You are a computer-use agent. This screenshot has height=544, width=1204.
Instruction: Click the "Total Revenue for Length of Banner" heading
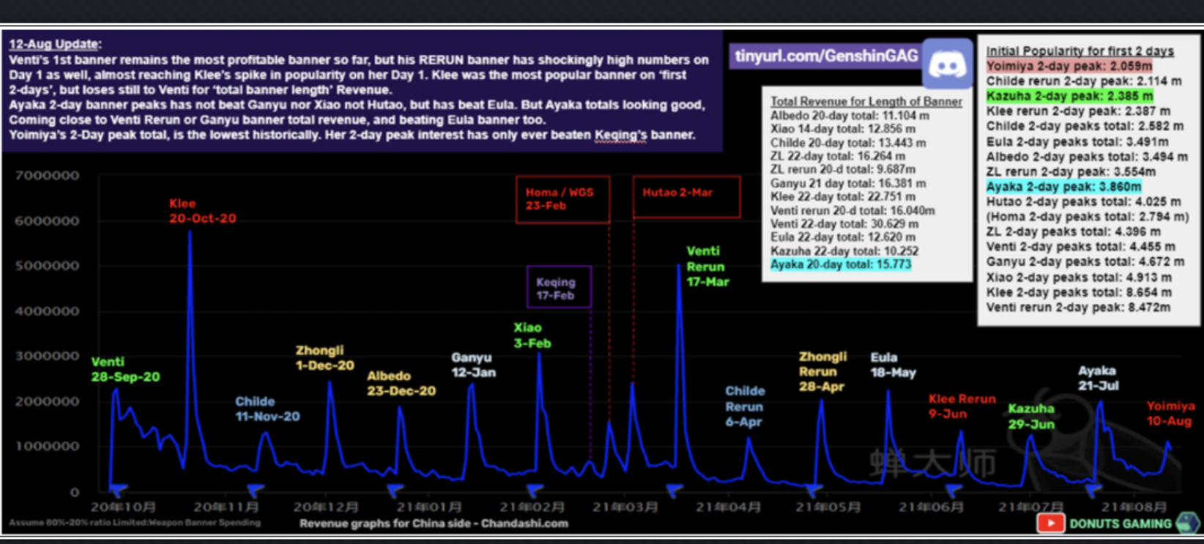pos(866,101)
